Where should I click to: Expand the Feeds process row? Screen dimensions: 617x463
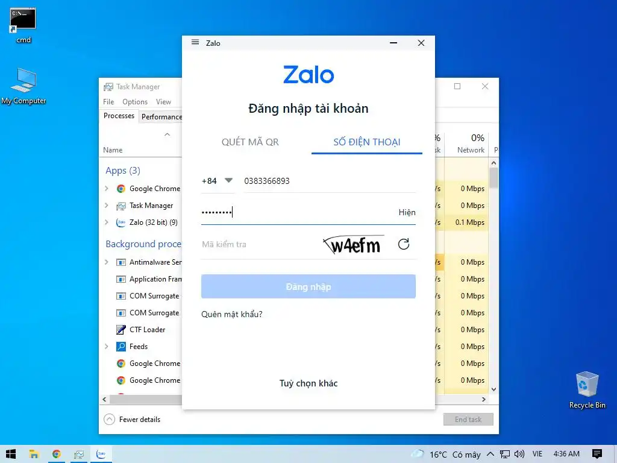(106, 347)
